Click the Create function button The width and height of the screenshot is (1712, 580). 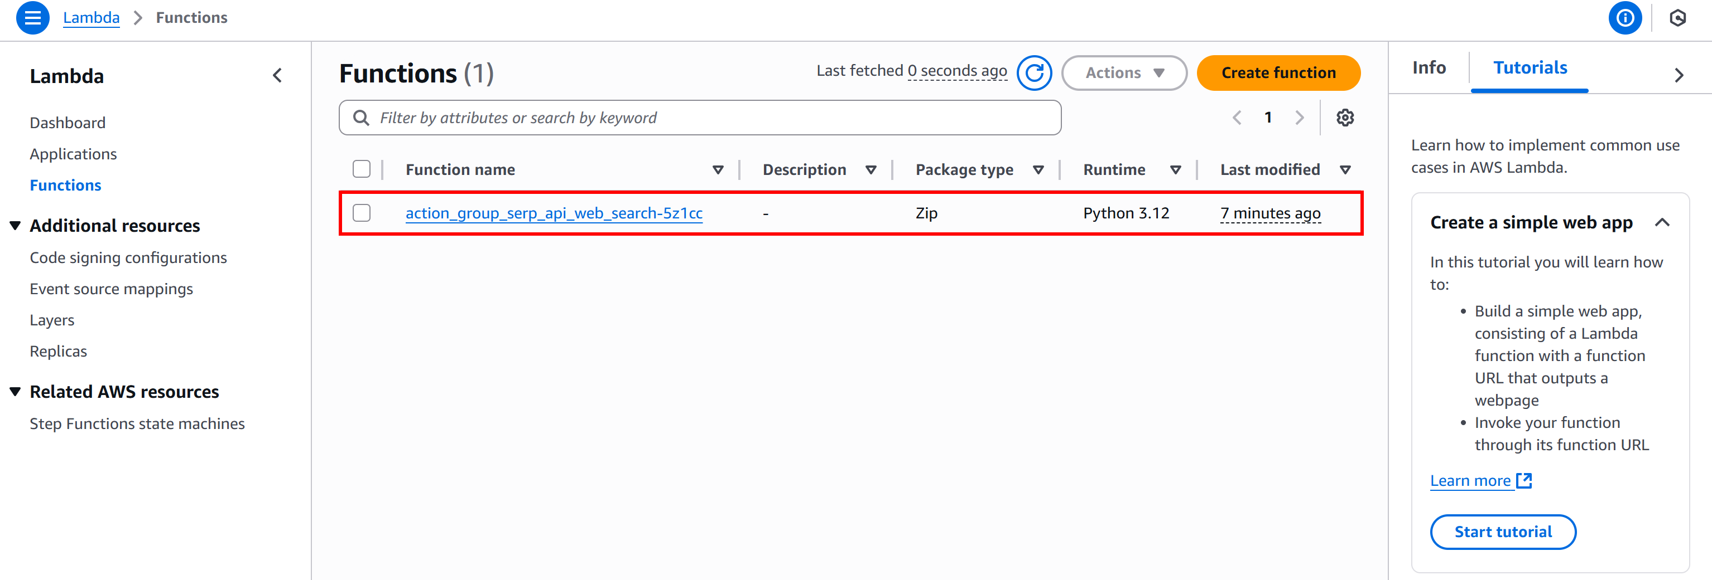[1278, 73]
